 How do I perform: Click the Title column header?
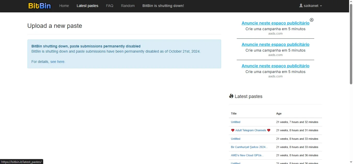(234, 113)
